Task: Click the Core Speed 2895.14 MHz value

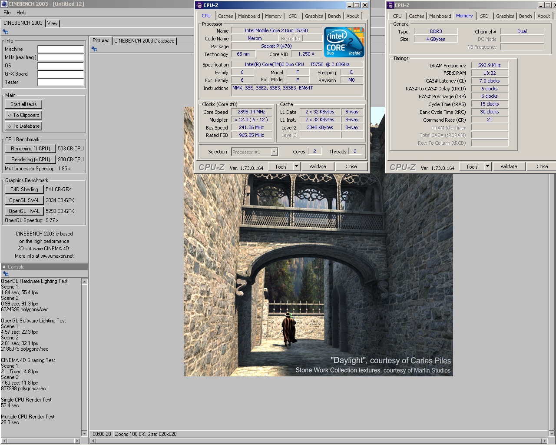Action: click(x=251, y=112)
